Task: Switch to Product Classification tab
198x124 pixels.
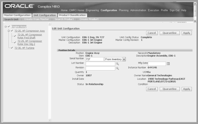Action: point(72,15)
